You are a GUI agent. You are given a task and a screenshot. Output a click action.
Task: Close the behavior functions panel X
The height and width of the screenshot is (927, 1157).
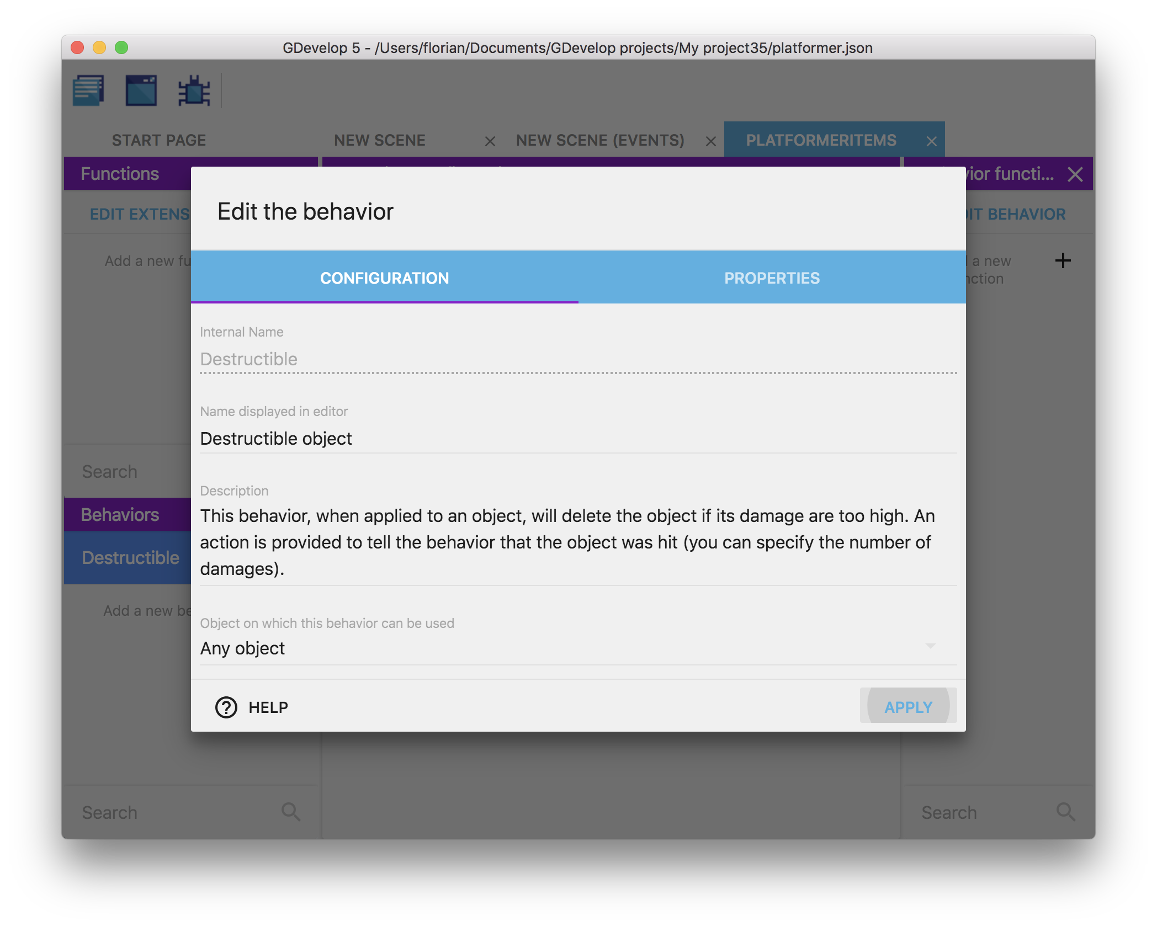point(1075,174)
